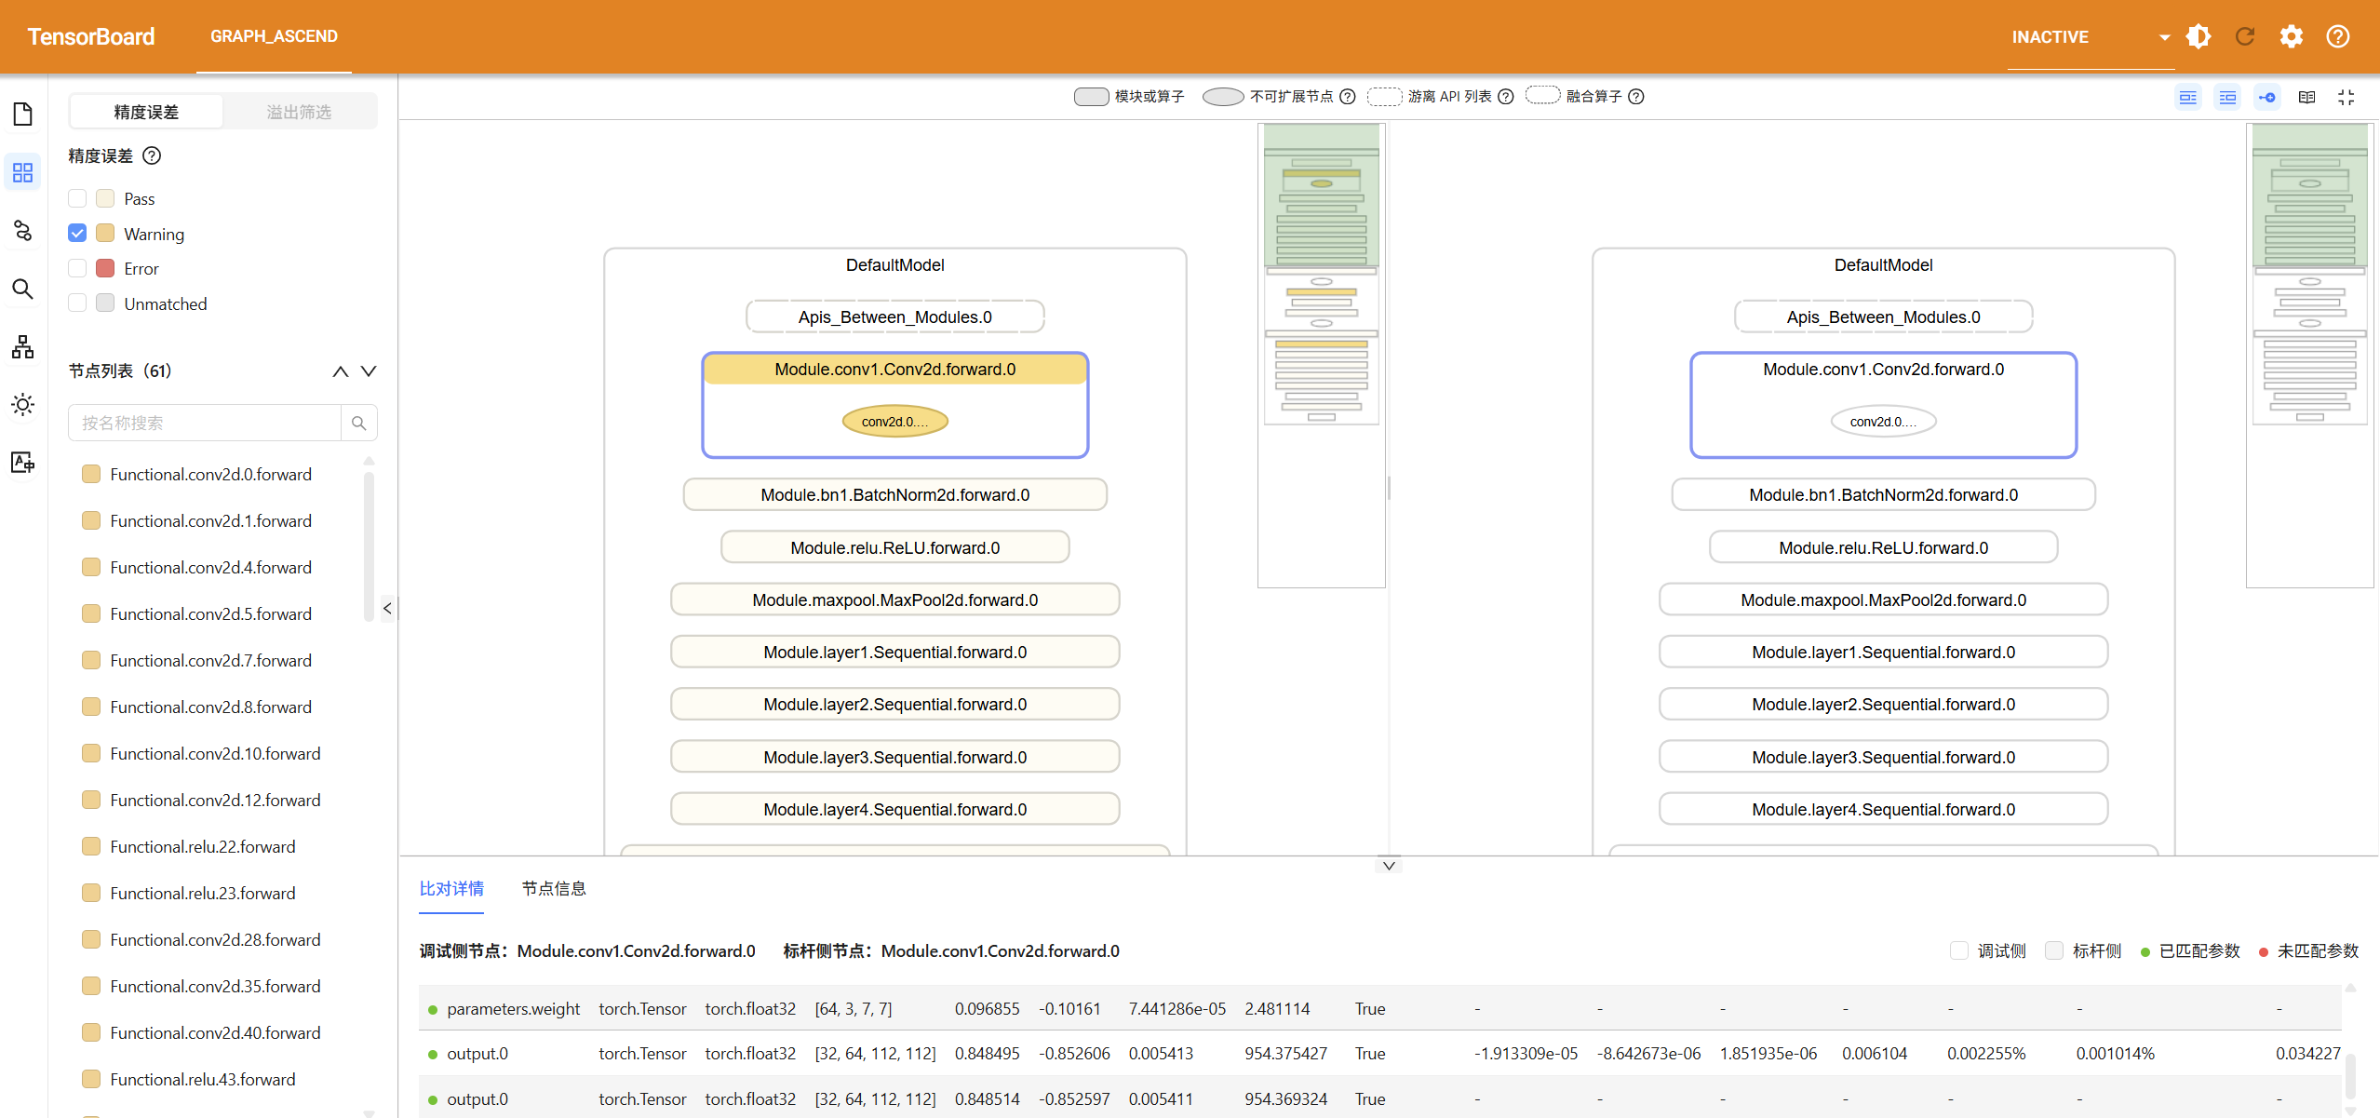Switch to 溢出筛选 tab
Image resolution: width=2380 pixels, height=1118 pixels.
coord(299,112)
